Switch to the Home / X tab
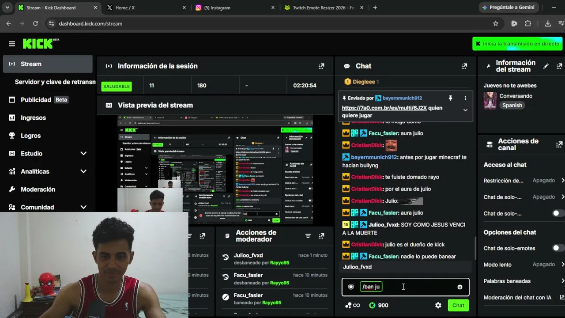The height and width of the screenshot is (318, 565). pos(147,8)
